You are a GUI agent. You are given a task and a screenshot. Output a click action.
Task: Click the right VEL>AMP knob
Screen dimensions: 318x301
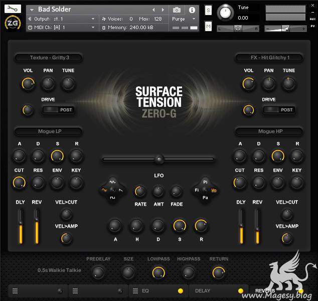pyautogui.click(x=287, y=238)
